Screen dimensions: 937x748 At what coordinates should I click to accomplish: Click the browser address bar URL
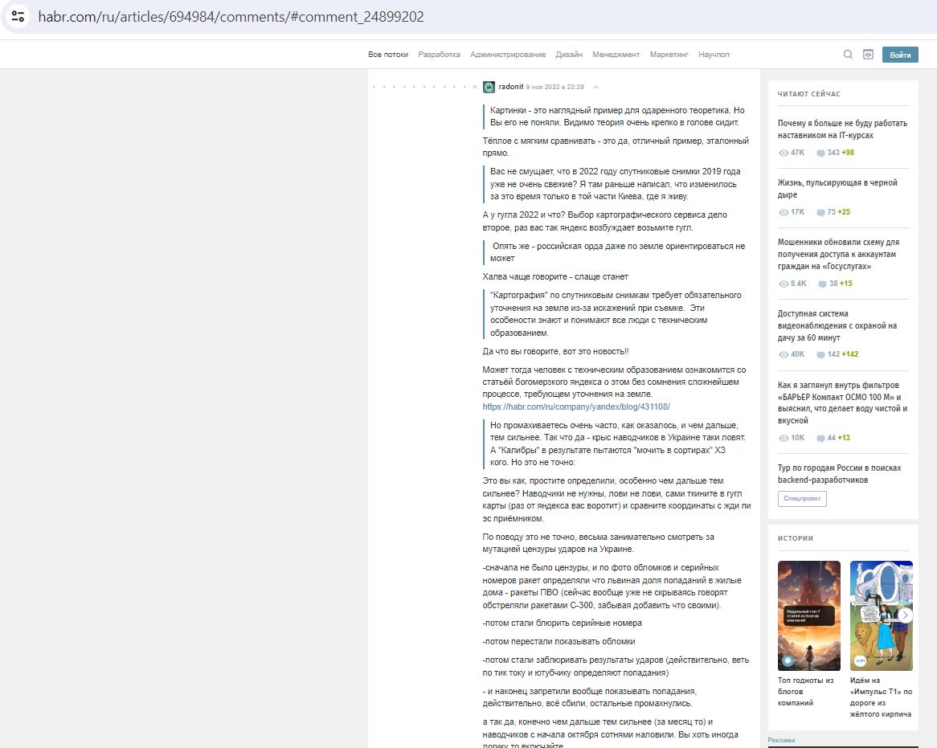(x=231, y=17)
